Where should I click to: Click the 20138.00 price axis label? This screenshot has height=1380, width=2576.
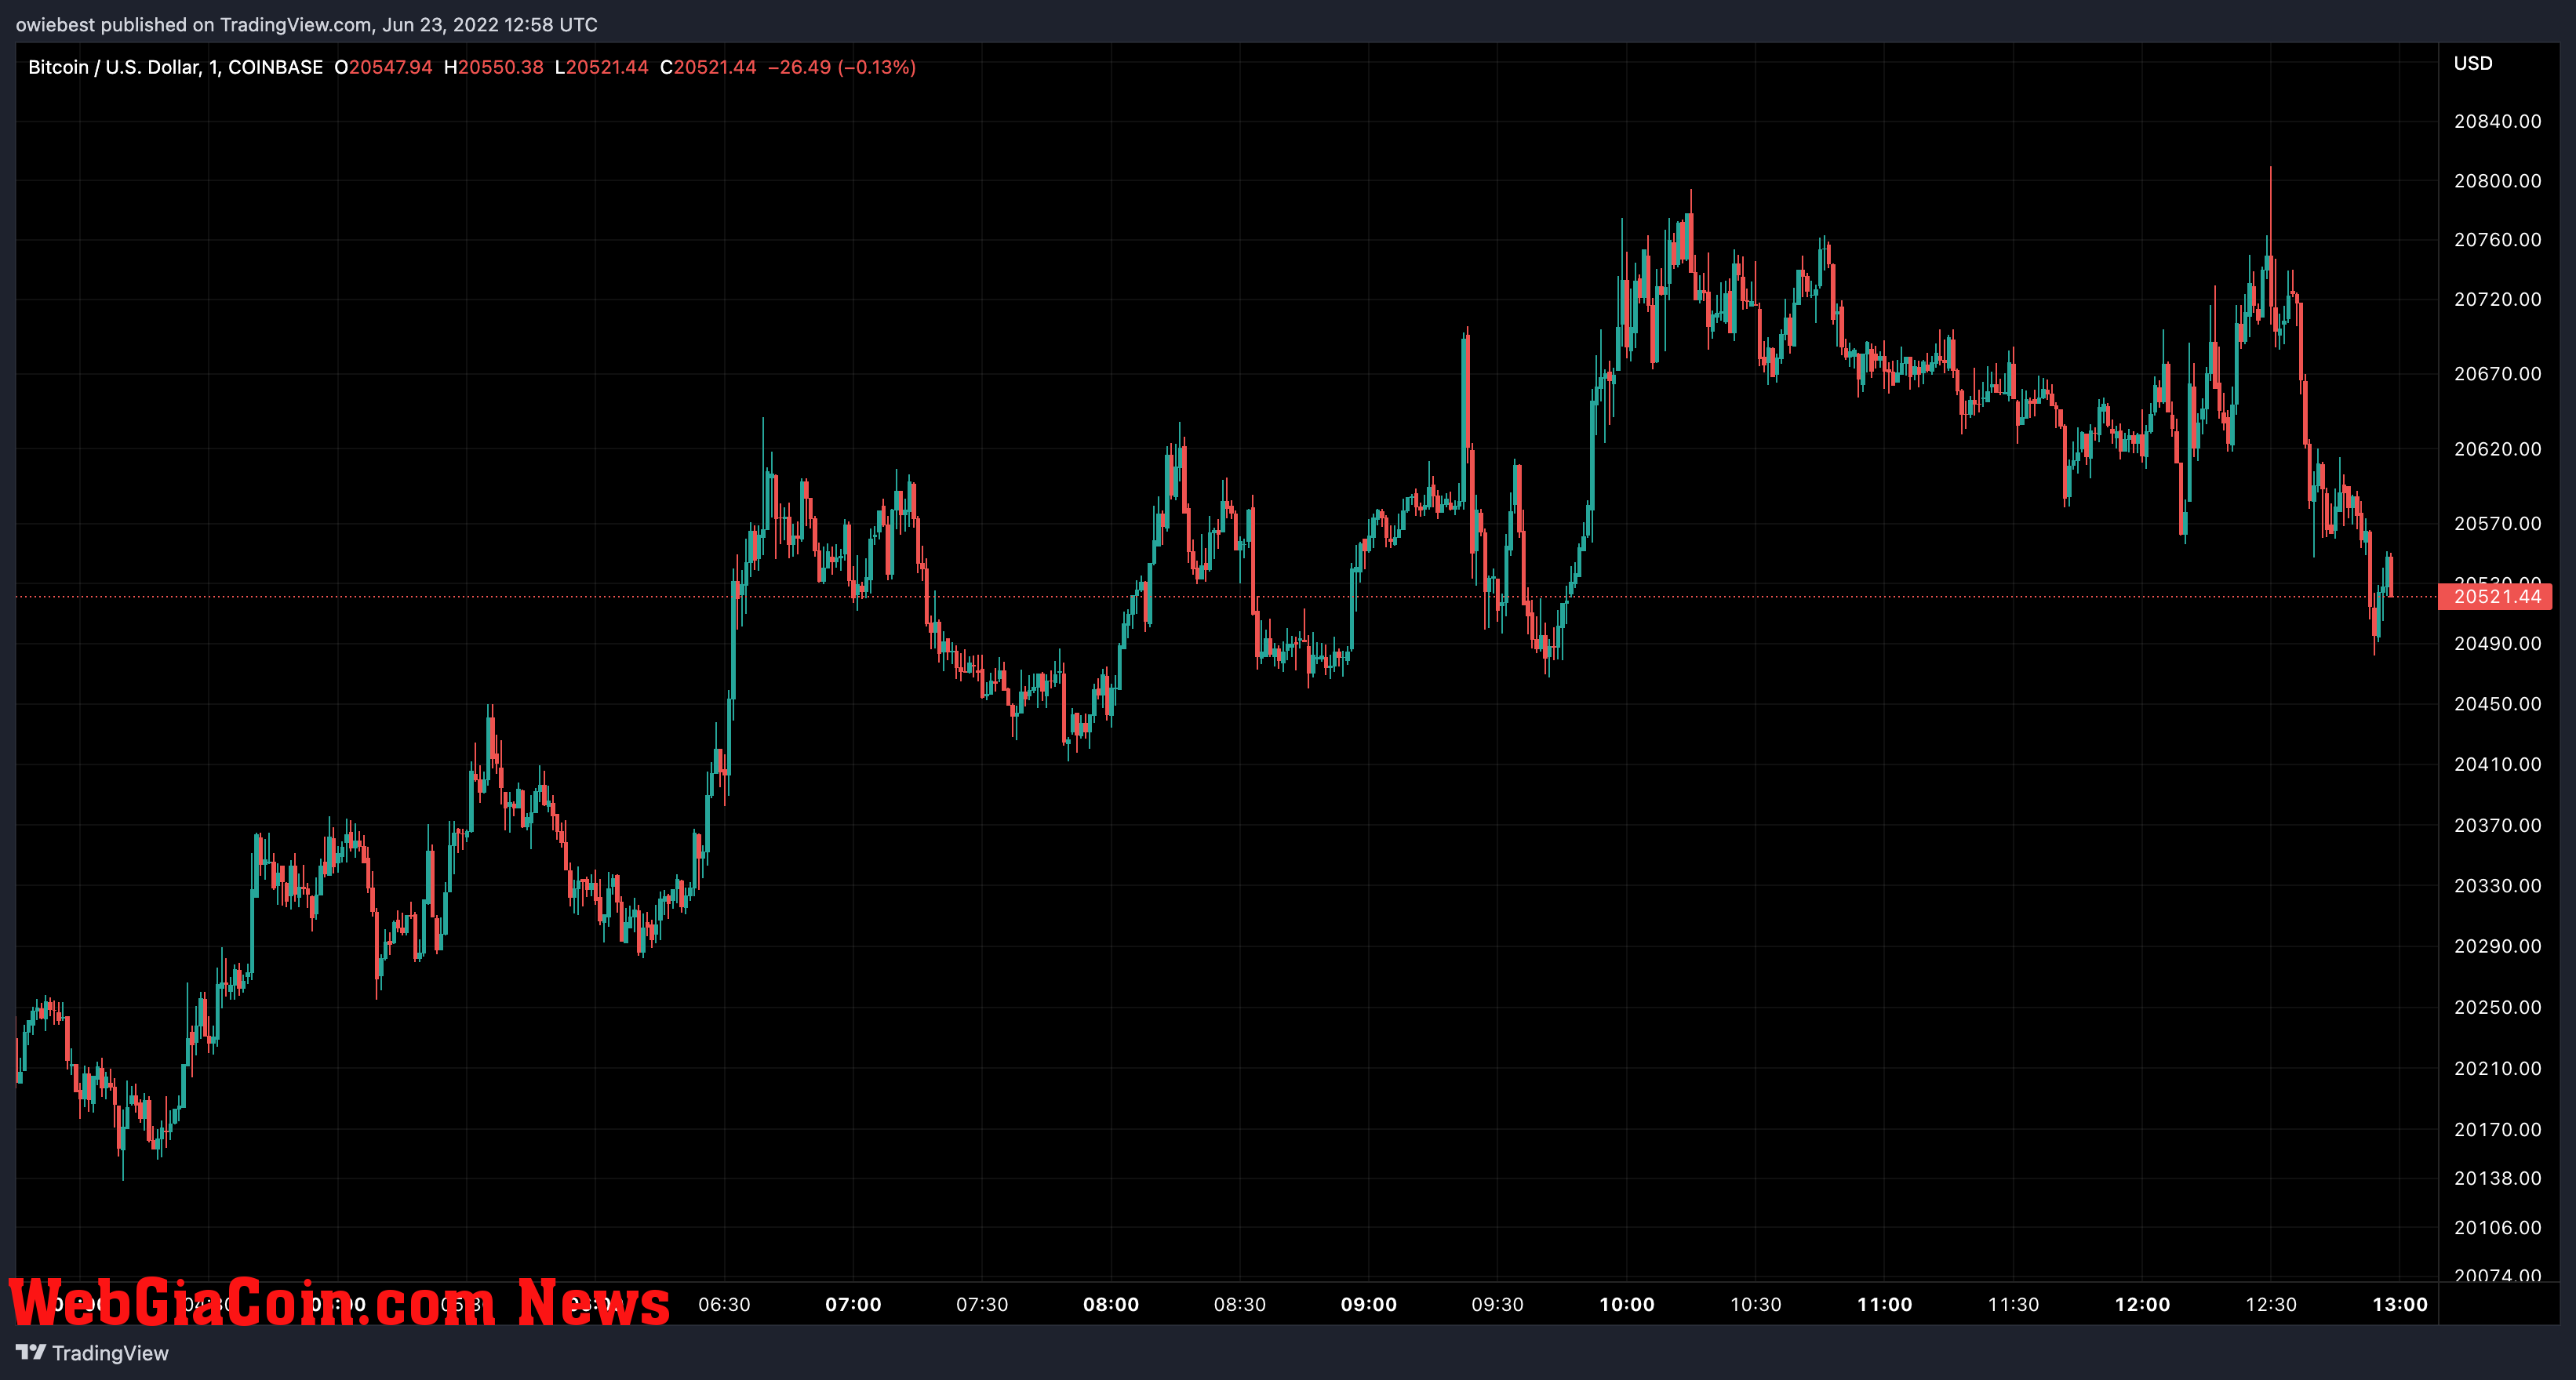[2497, 1178]
